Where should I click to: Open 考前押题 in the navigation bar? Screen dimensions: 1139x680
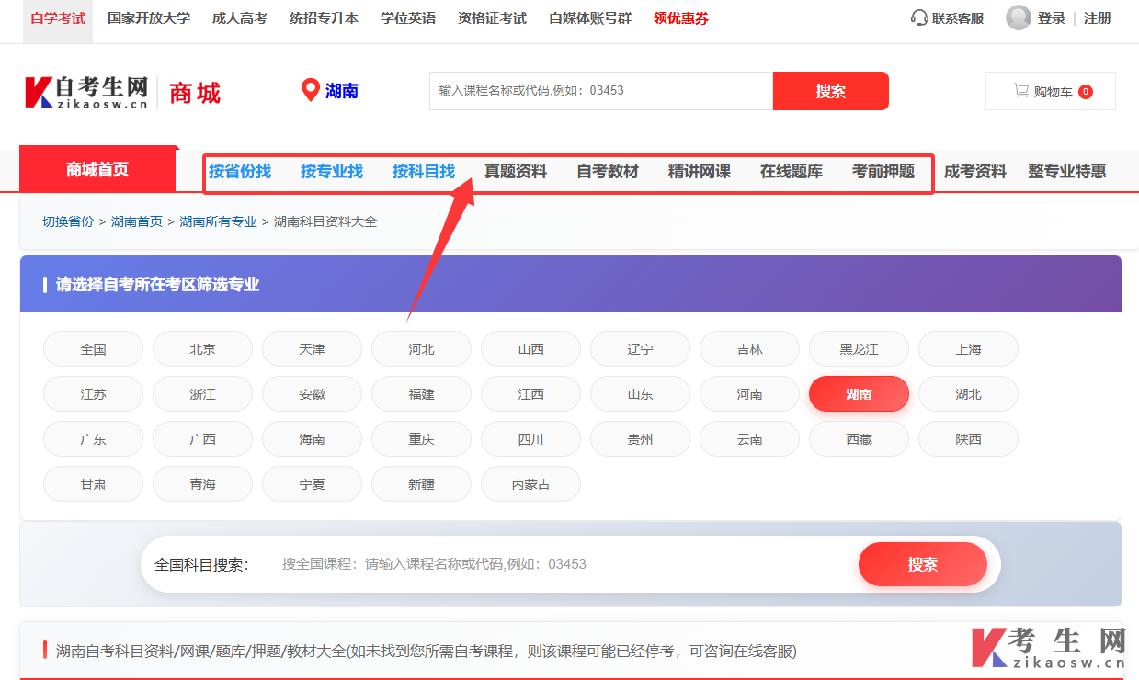(x=883, y=171)
